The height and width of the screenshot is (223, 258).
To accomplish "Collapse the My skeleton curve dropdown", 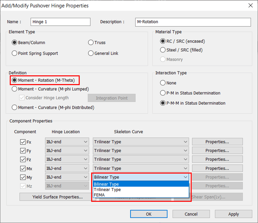I will [141, 177].
